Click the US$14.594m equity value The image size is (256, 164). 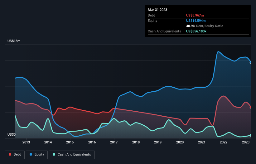coord(196,21)
